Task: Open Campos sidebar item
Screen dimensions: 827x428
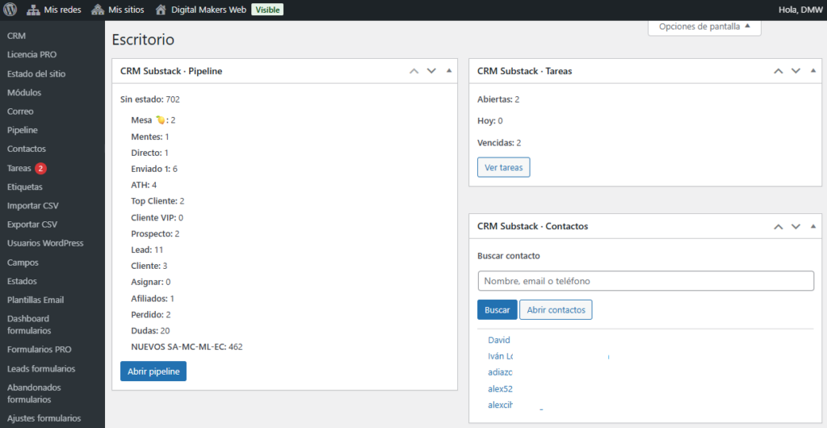Action: (23, 262)
